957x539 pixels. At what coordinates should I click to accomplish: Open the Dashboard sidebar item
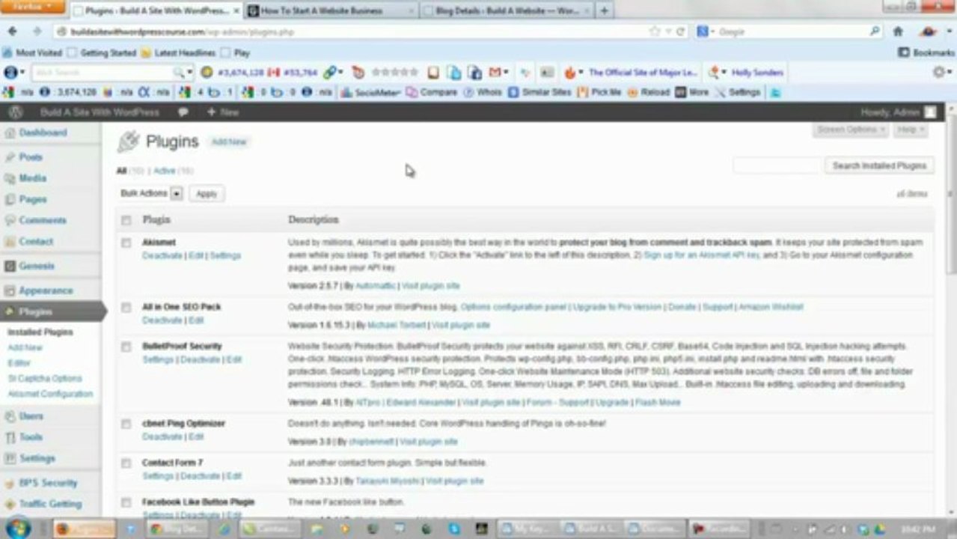43,133
